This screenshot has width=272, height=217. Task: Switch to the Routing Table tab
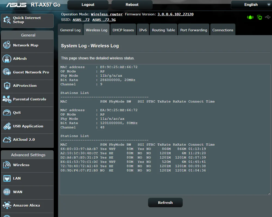[163, 30]
